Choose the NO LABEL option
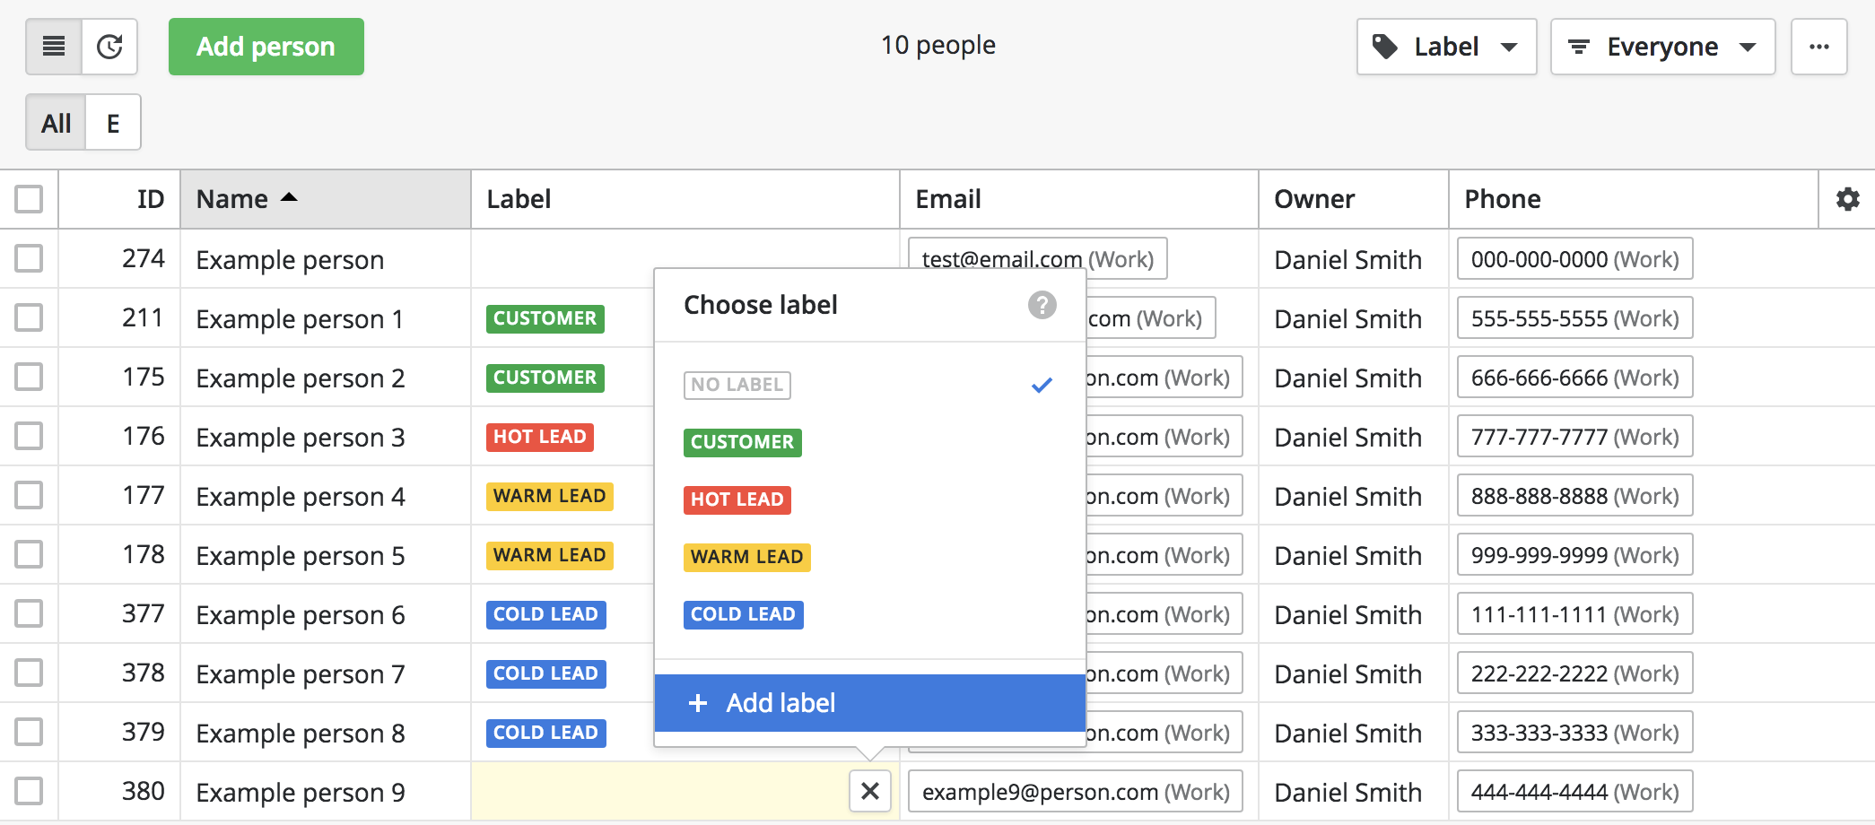The width and height of the screenshot is (1875, 825). coord(737,385)
